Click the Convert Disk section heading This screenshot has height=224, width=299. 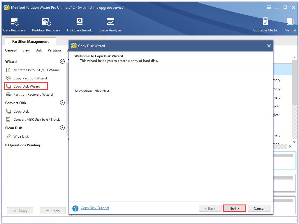[x=16, y=103]
